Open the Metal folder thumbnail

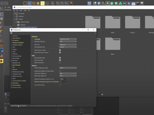[x=113, y=22]
